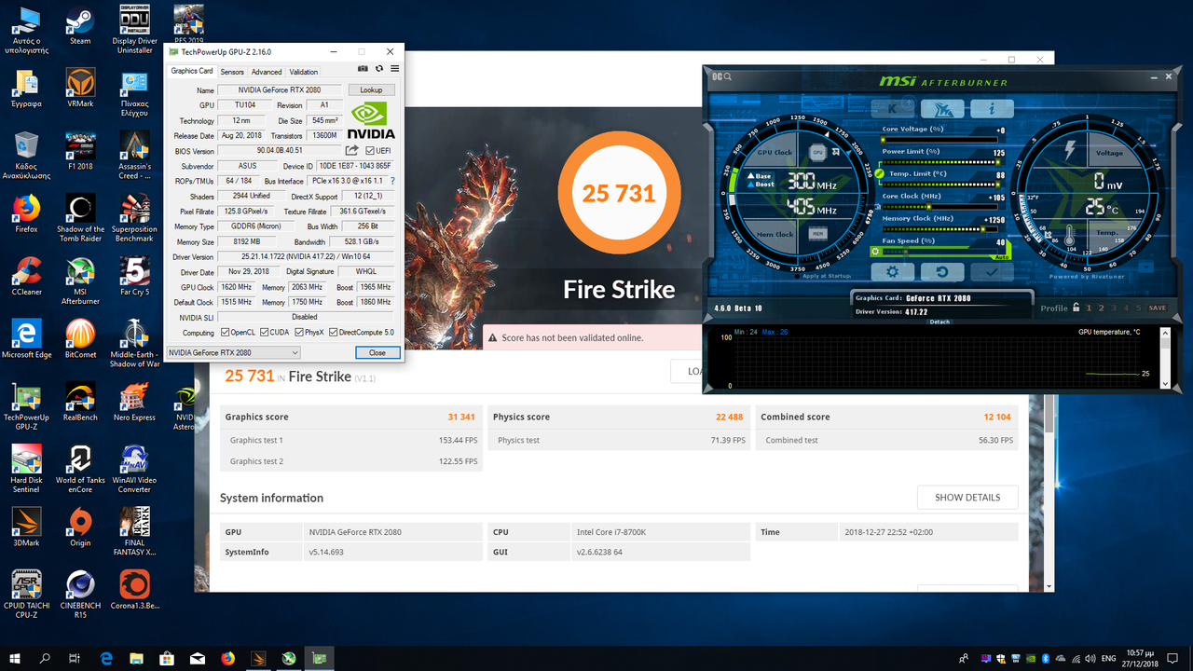
Task: Switch to GPU-Z Advanced tab
Action: 267,72
